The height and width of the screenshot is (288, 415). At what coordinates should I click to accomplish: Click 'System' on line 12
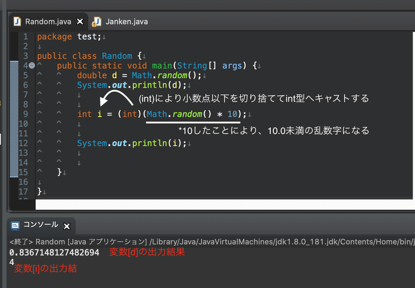[92, 143]
